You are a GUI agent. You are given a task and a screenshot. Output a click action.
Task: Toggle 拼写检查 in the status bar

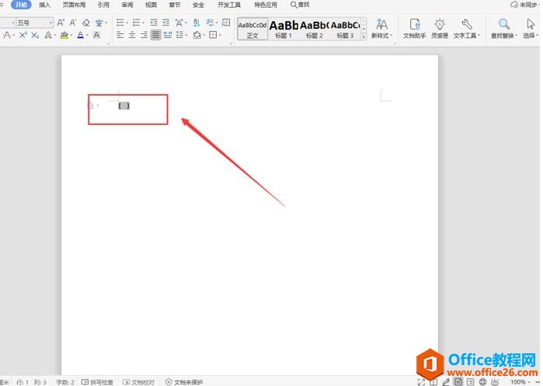97,382
